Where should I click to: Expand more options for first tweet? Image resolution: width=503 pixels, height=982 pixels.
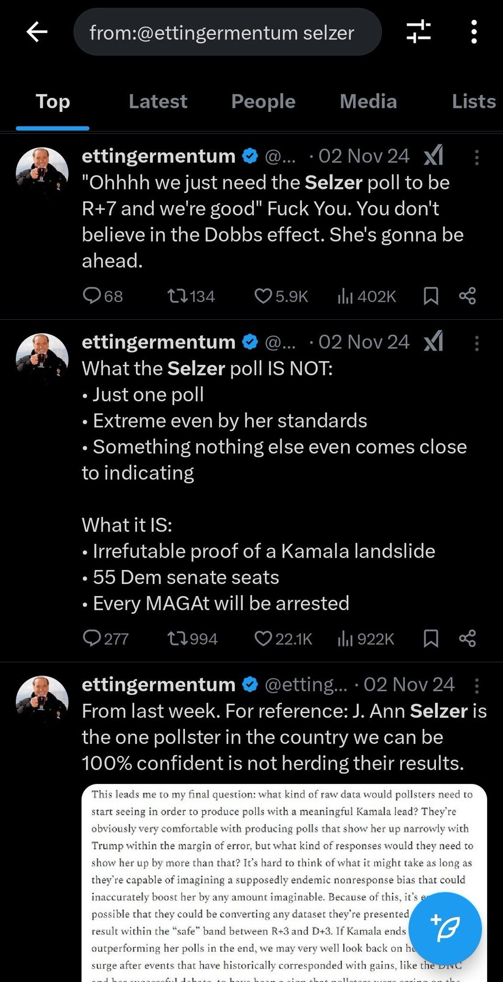click(x=477, y=157)
